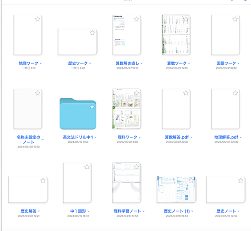Screen dimensions: 251x231
Task: Open the 歴史ワーク notebook cover
Action: pos(78,42)
